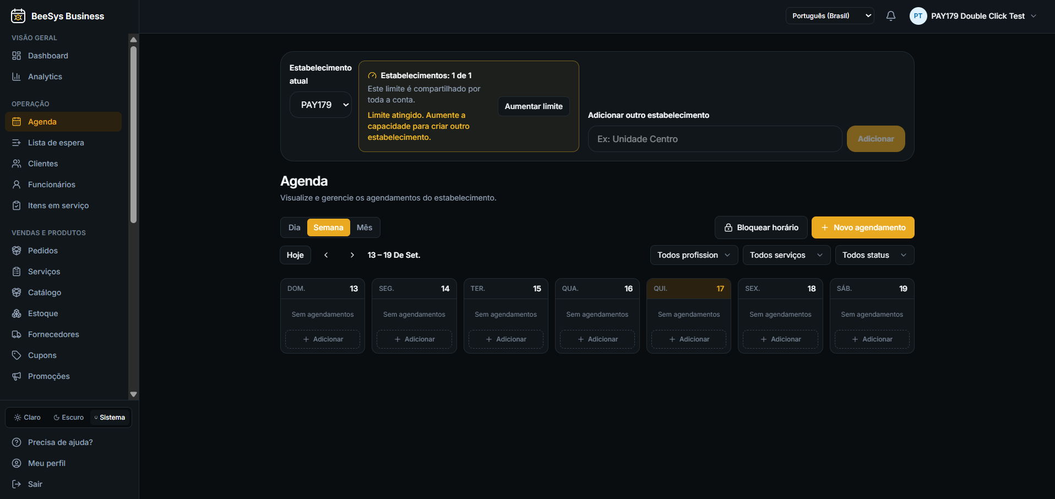Open Catálogo in the sidebar
The image size is (1055, 499).
coord(63,292)
